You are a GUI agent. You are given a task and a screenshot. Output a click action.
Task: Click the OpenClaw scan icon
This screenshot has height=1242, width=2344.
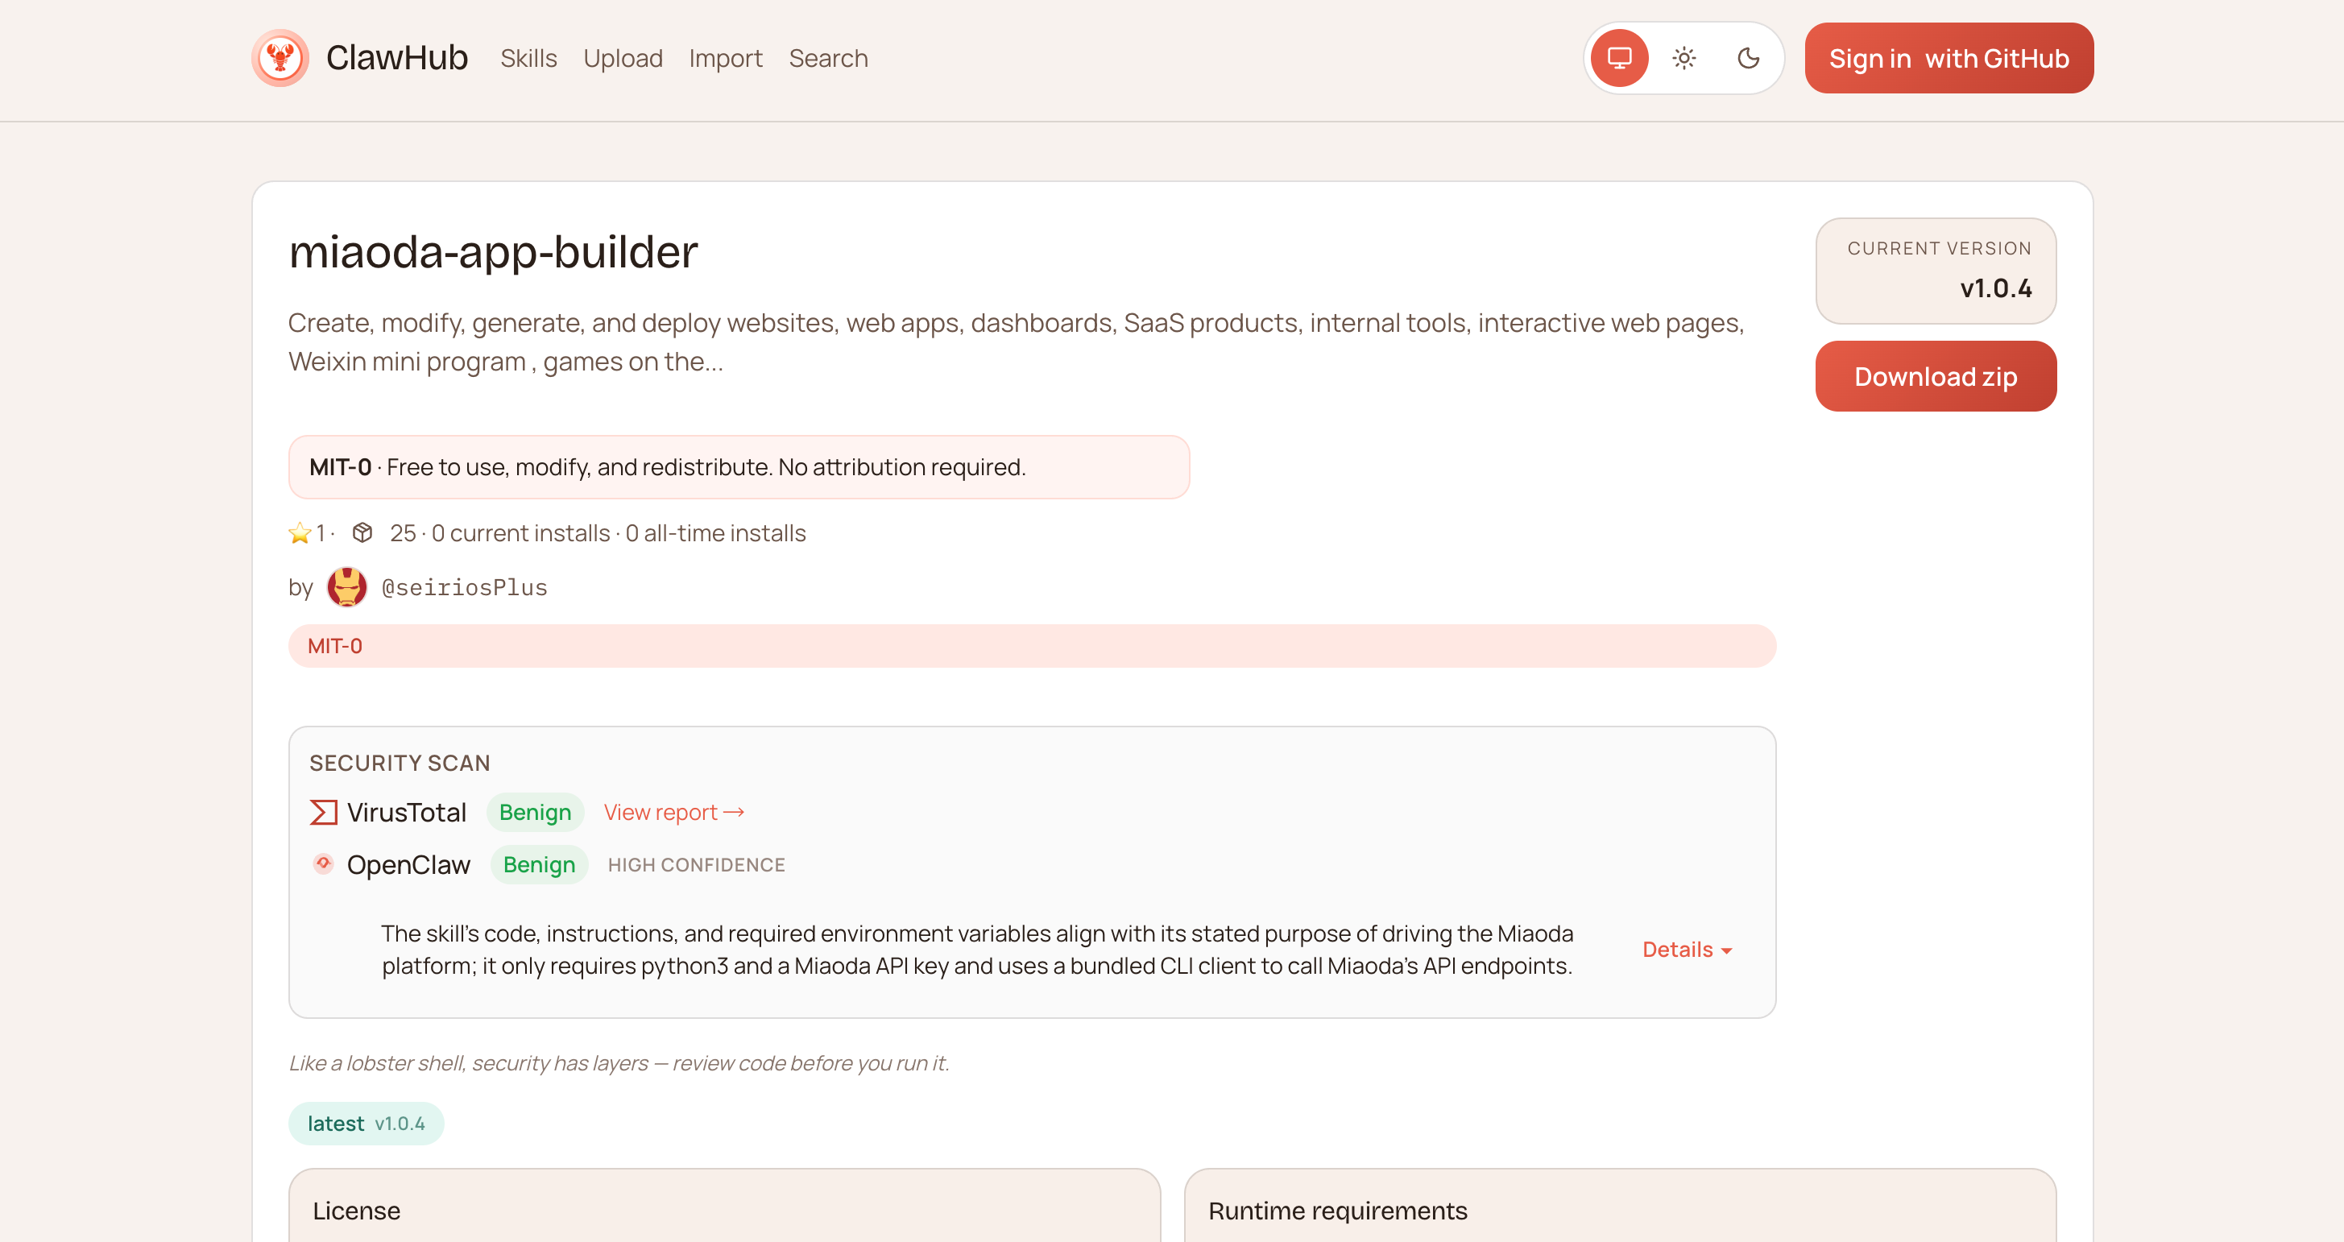pos(323,864)
